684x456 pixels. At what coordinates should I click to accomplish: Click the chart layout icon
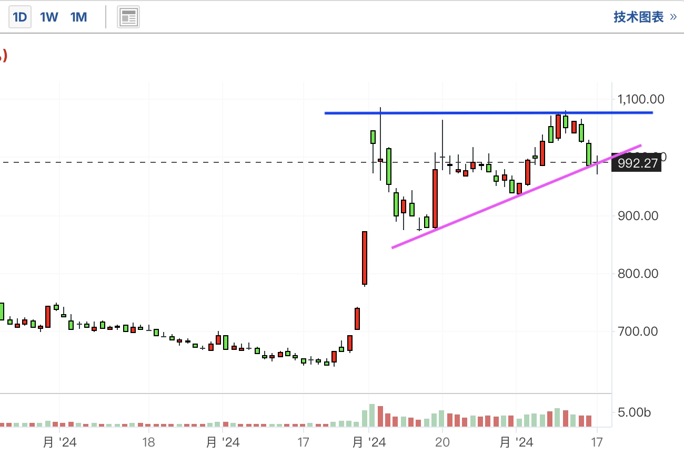point(128,17)
